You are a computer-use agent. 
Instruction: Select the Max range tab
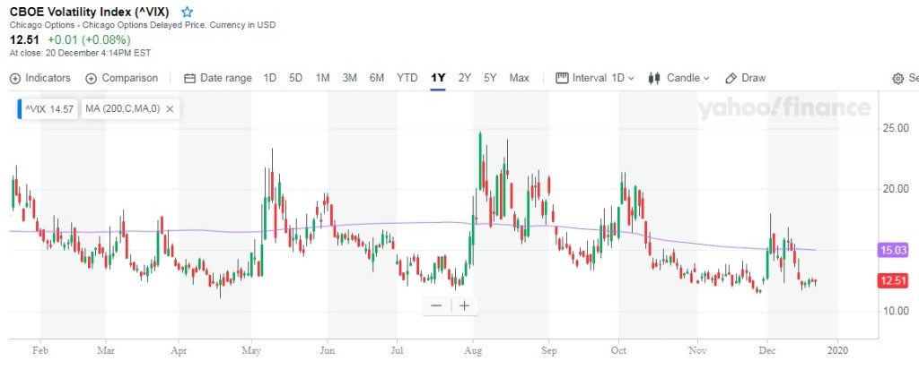(x=519, y=78)
